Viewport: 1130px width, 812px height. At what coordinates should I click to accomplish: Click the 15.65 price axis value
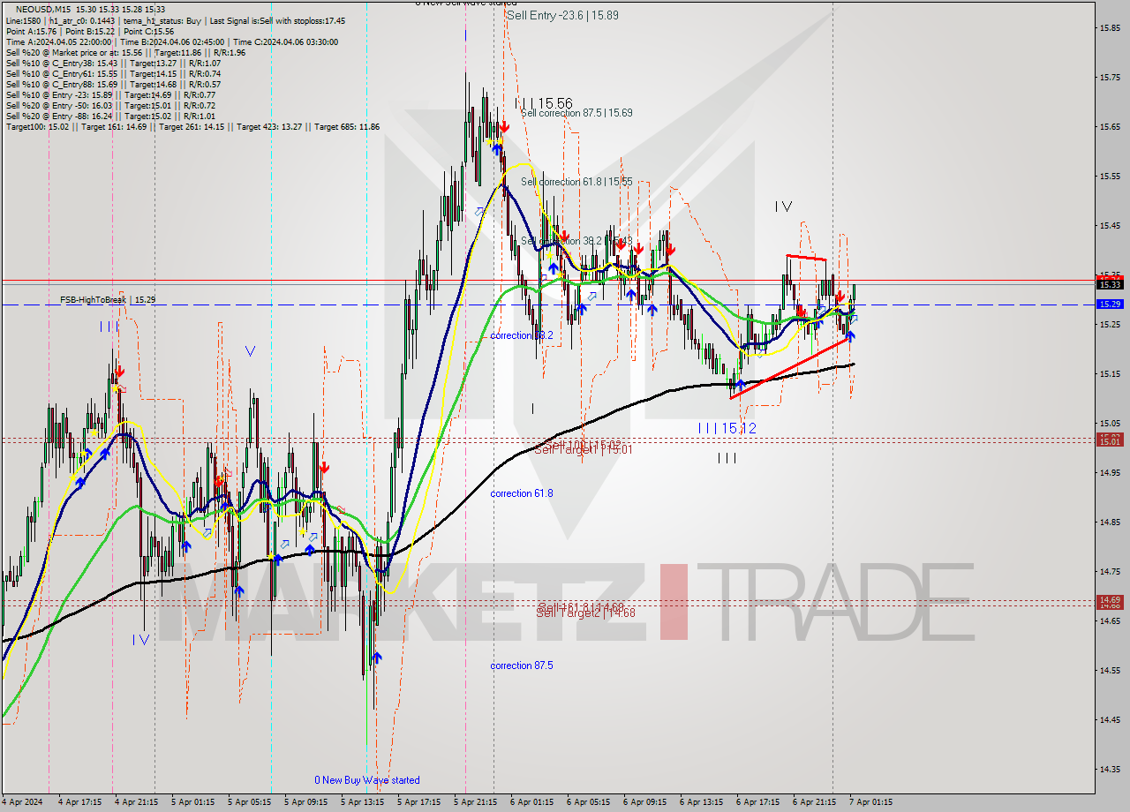[x=1110, y=127]
